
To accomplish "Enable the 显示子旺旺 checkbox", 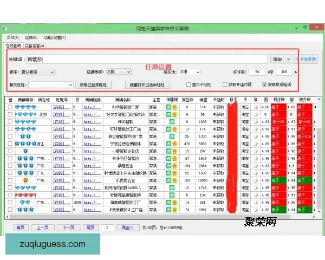I will pos(188,84).
